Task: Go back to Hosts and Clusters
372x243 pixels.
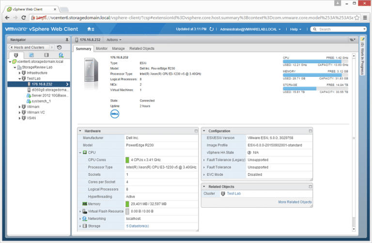Action: [x=29, y=47]
